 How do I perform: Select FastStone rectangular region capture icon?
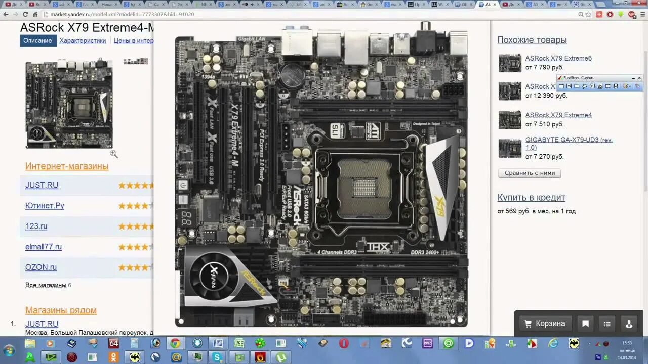(x=577, y=86)
